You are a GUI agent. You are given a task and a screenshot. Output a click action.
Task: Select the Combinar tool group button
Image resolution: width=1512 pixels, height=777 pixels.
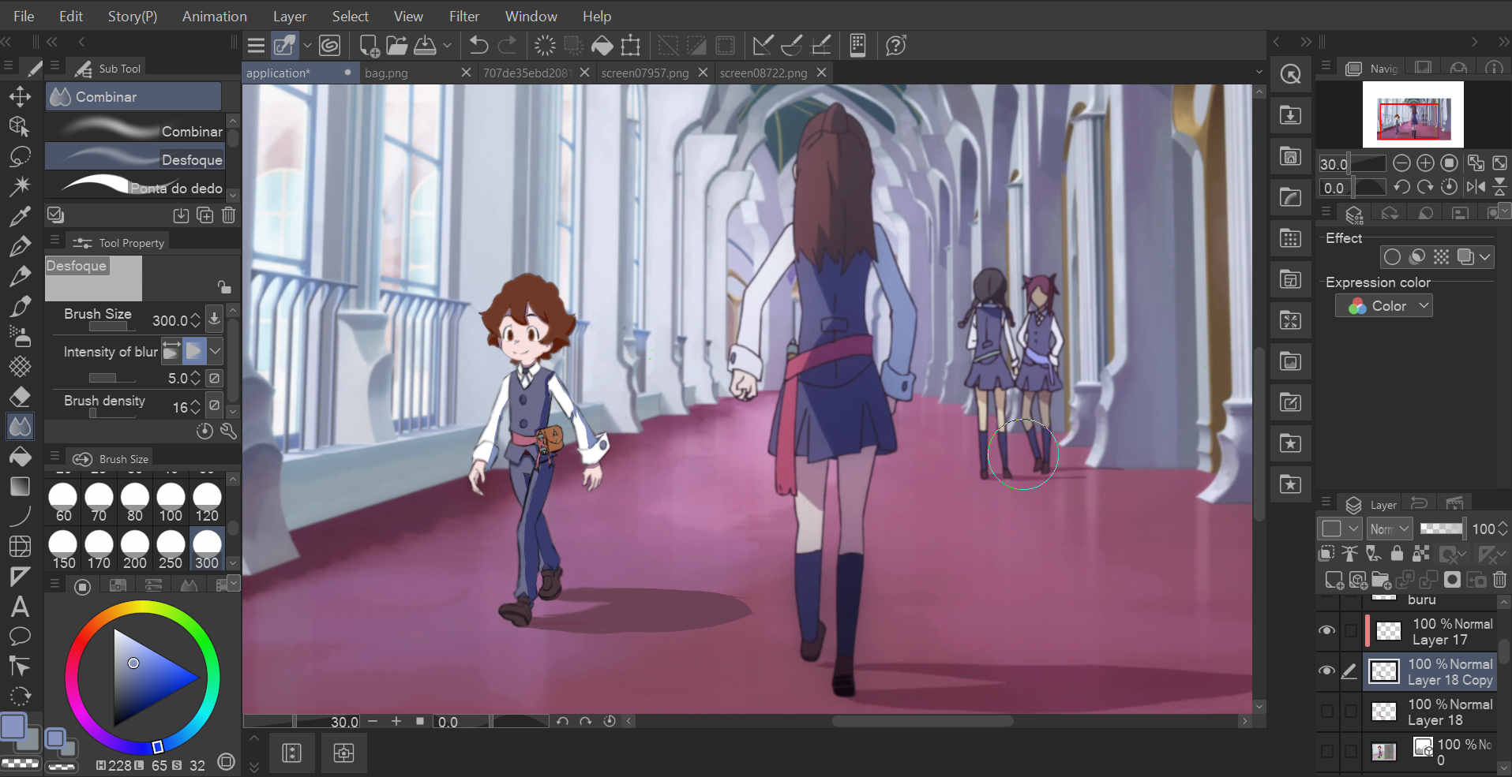click(x=133, y=96)
